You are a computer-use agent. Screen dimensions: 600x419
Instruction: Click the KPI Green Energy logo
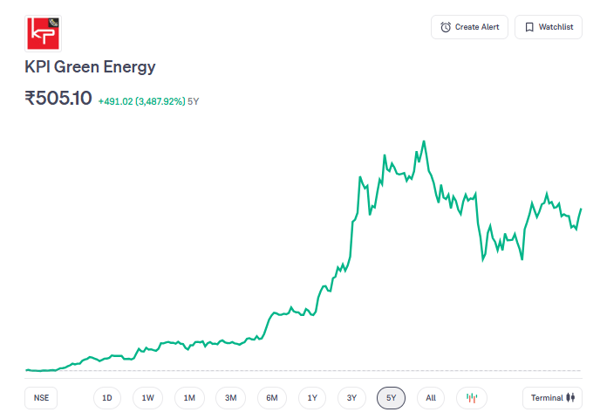click(x=43, y=32)
